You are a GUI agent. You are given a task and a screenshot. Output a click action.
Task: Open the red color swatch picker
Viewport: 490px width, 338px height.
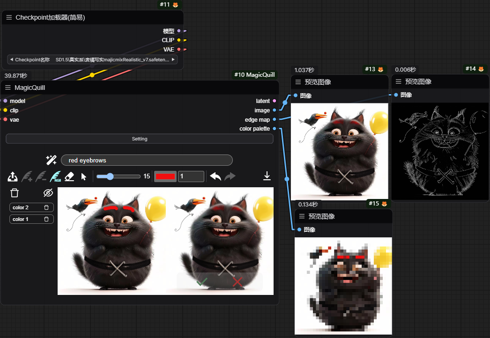tap(165, 176)
